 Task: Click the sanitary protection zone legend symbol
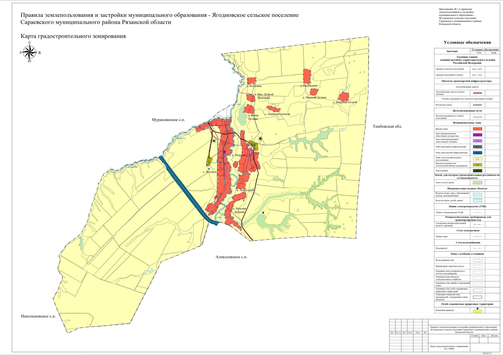[x=477, y=297]
